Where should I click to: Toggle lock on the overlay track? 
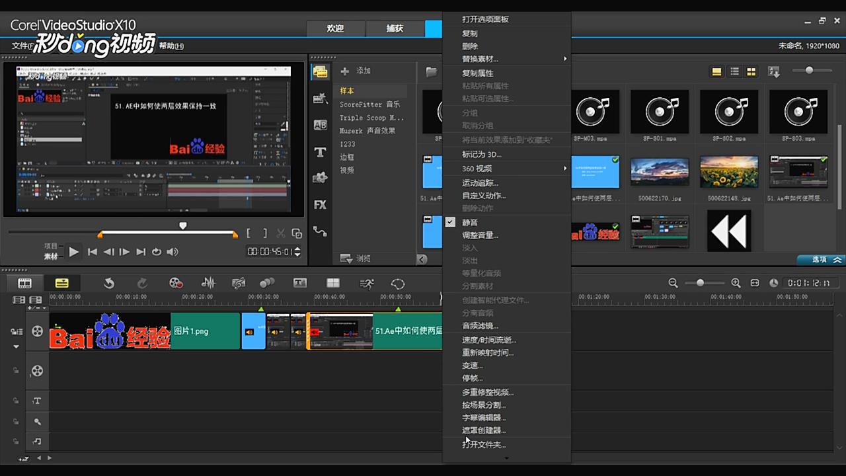[x=16, y=371]
